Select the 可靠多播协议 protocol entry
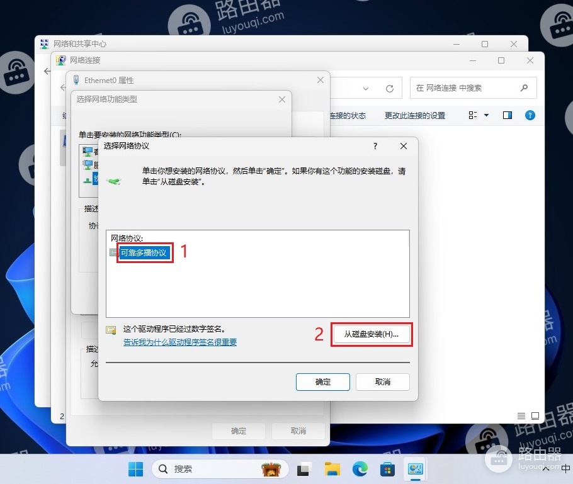The image size is (573, 484). click(x=144, y=252)
